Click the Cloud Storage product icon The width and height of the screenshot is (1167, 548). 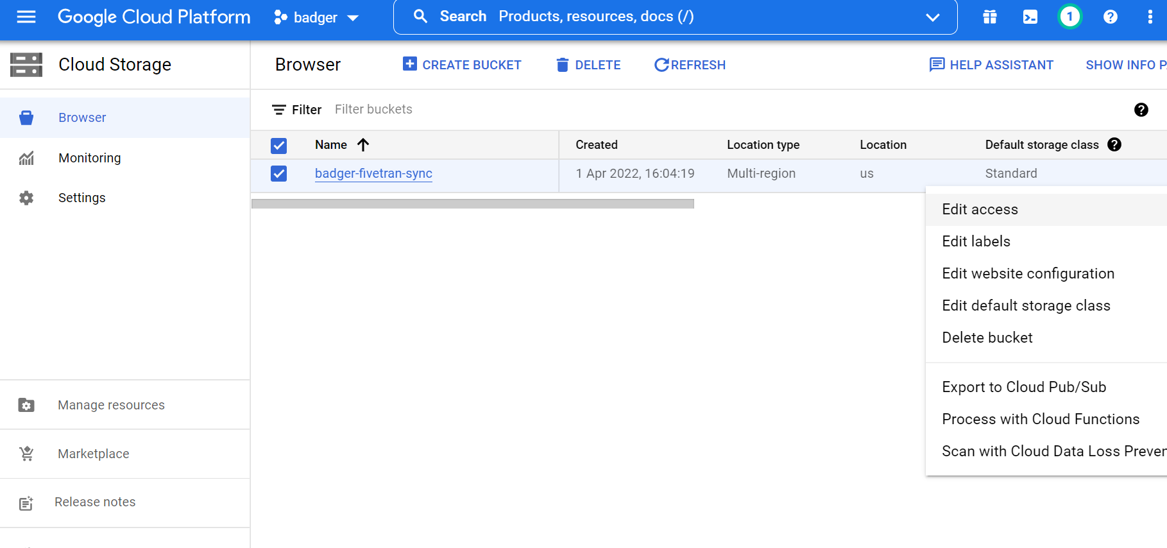pyautogui.click(x=26, y=65)
